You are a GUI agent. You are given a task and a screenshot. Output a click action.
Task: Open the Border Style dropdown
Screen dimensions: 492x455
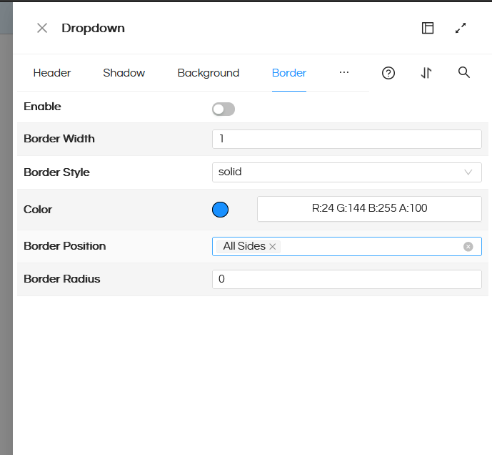(347, 172)
